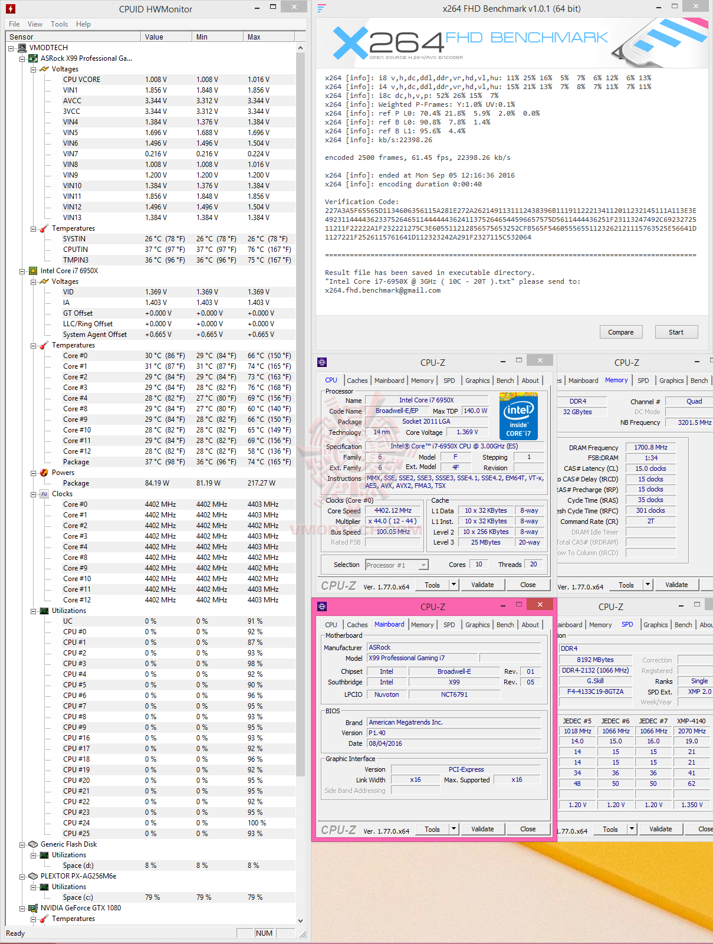
Task: Collapse the ASRock X99 Professional node
Action: (x=22, y=58)
